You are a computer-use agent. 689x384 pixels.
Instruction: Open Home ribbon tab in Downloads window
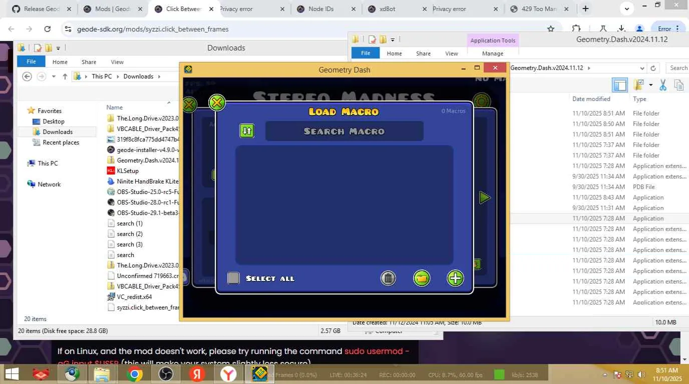point(60,62)
